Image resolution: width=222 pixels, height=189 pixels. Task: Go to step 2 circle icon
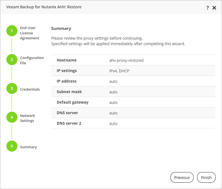[12, 60]
